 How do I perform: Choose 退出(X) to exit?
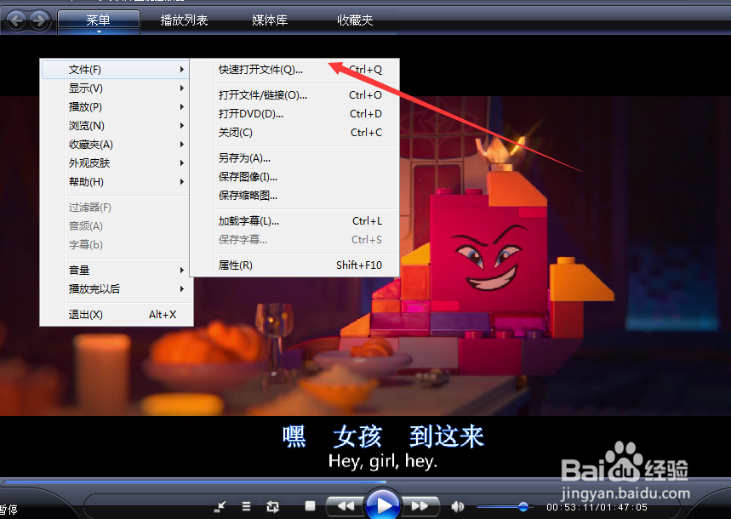115,314
